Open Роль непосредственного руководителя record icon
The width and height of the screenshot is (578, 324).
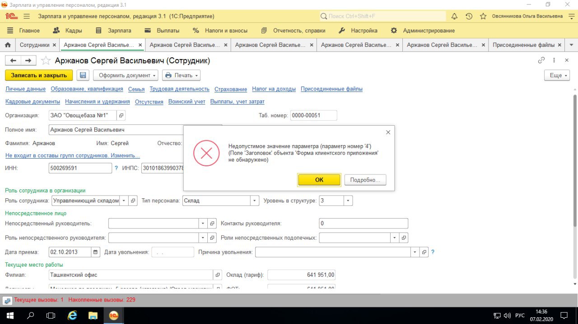pyautogui.click(x=213, y=237)
